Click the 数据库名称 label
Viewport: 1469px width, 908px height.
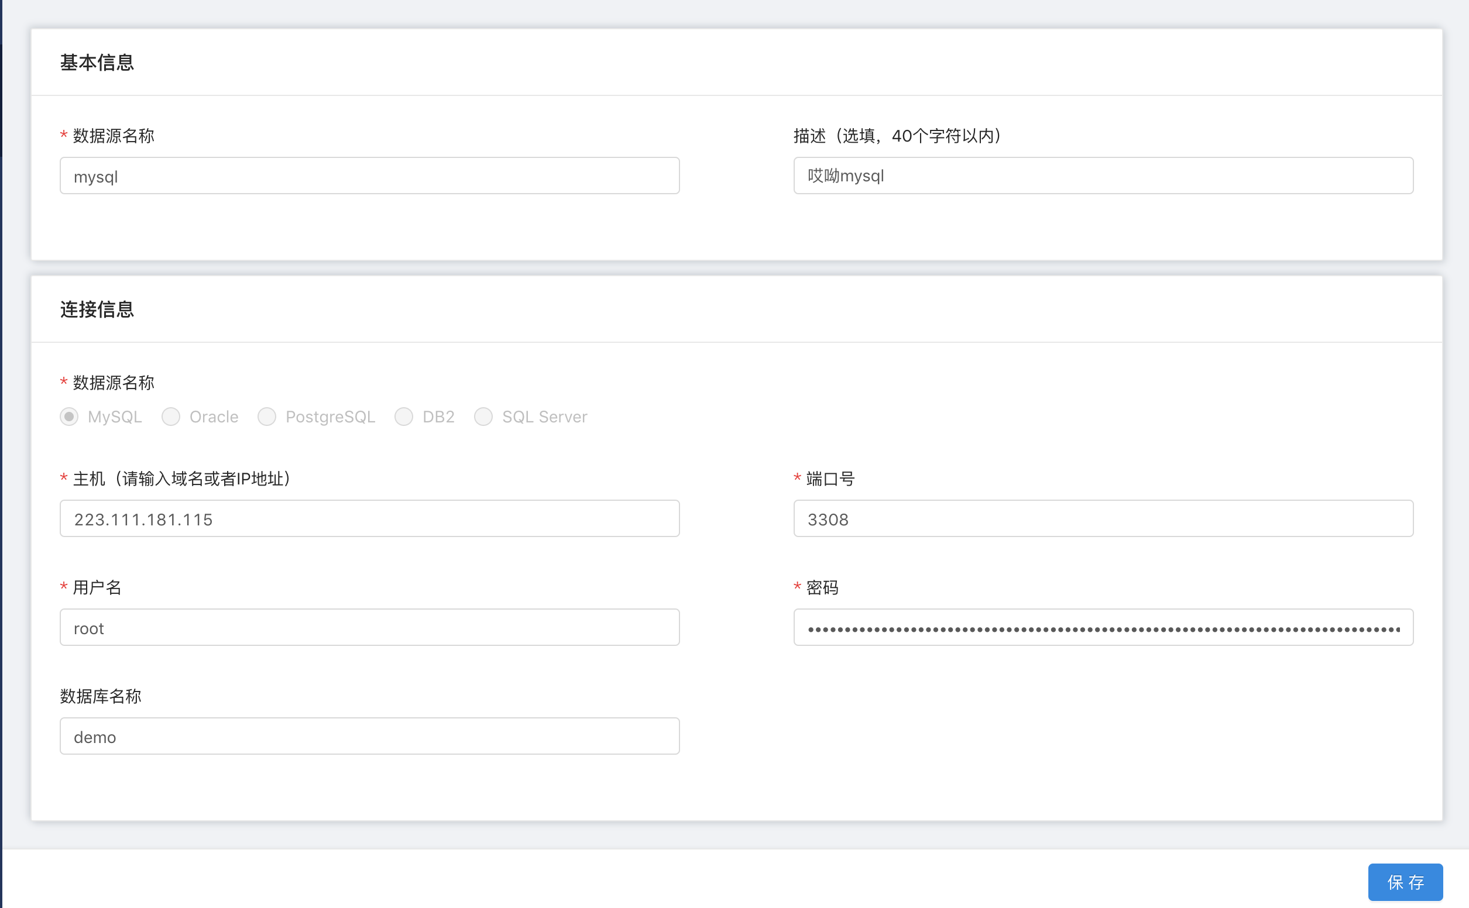[101, 696]
